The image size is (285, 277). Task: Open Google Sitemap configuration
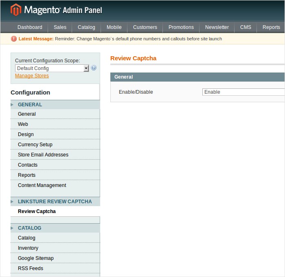click(55, 258)
